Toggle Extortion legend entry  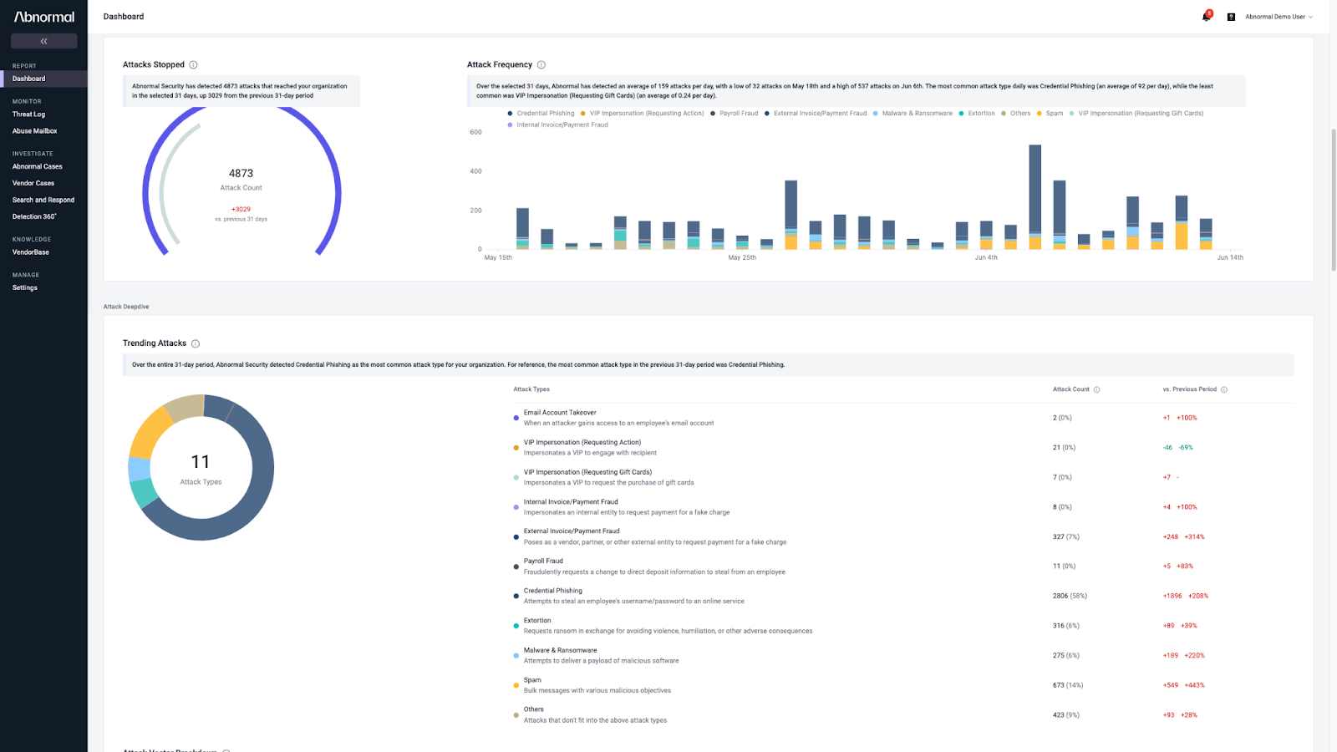point(977,114)
